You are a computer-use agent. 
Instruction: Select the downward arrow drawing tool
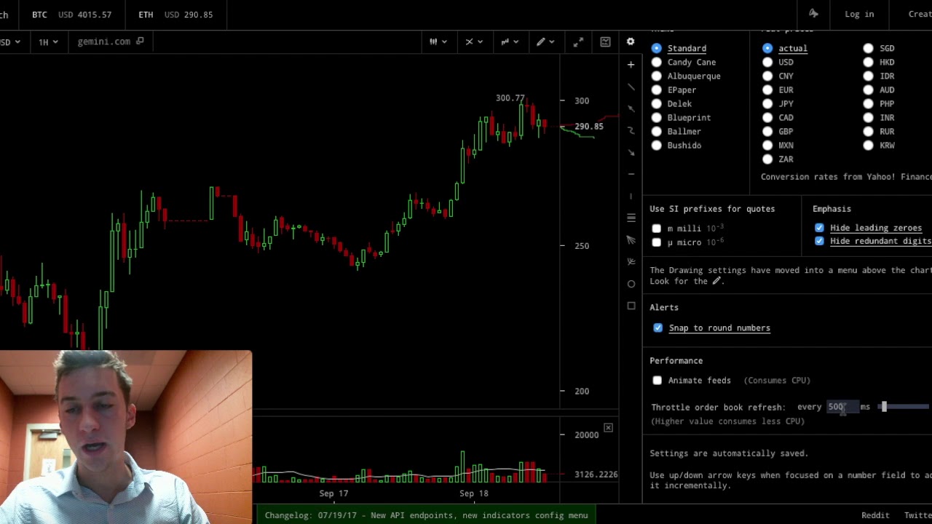point(631,152)
